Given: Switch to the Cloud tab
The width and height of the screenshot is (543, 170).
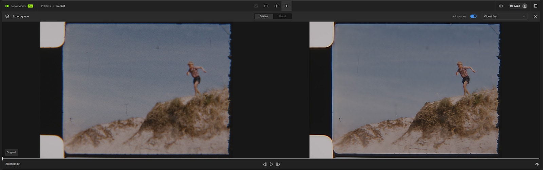Looking at the screenshot, I should [282, 16].
